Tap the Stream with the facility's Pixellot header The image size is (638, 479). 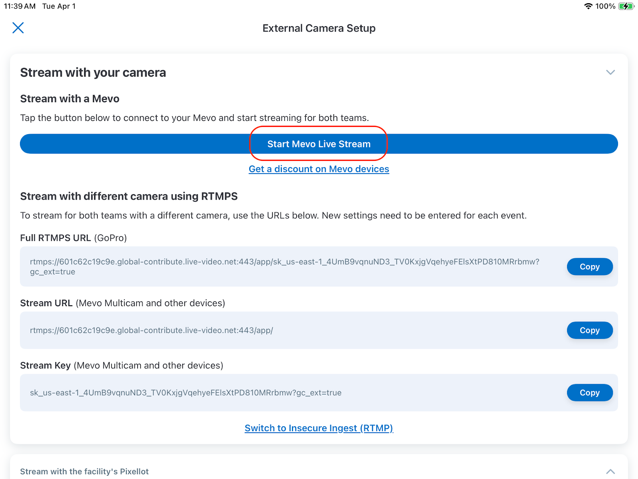click(85, 471)
